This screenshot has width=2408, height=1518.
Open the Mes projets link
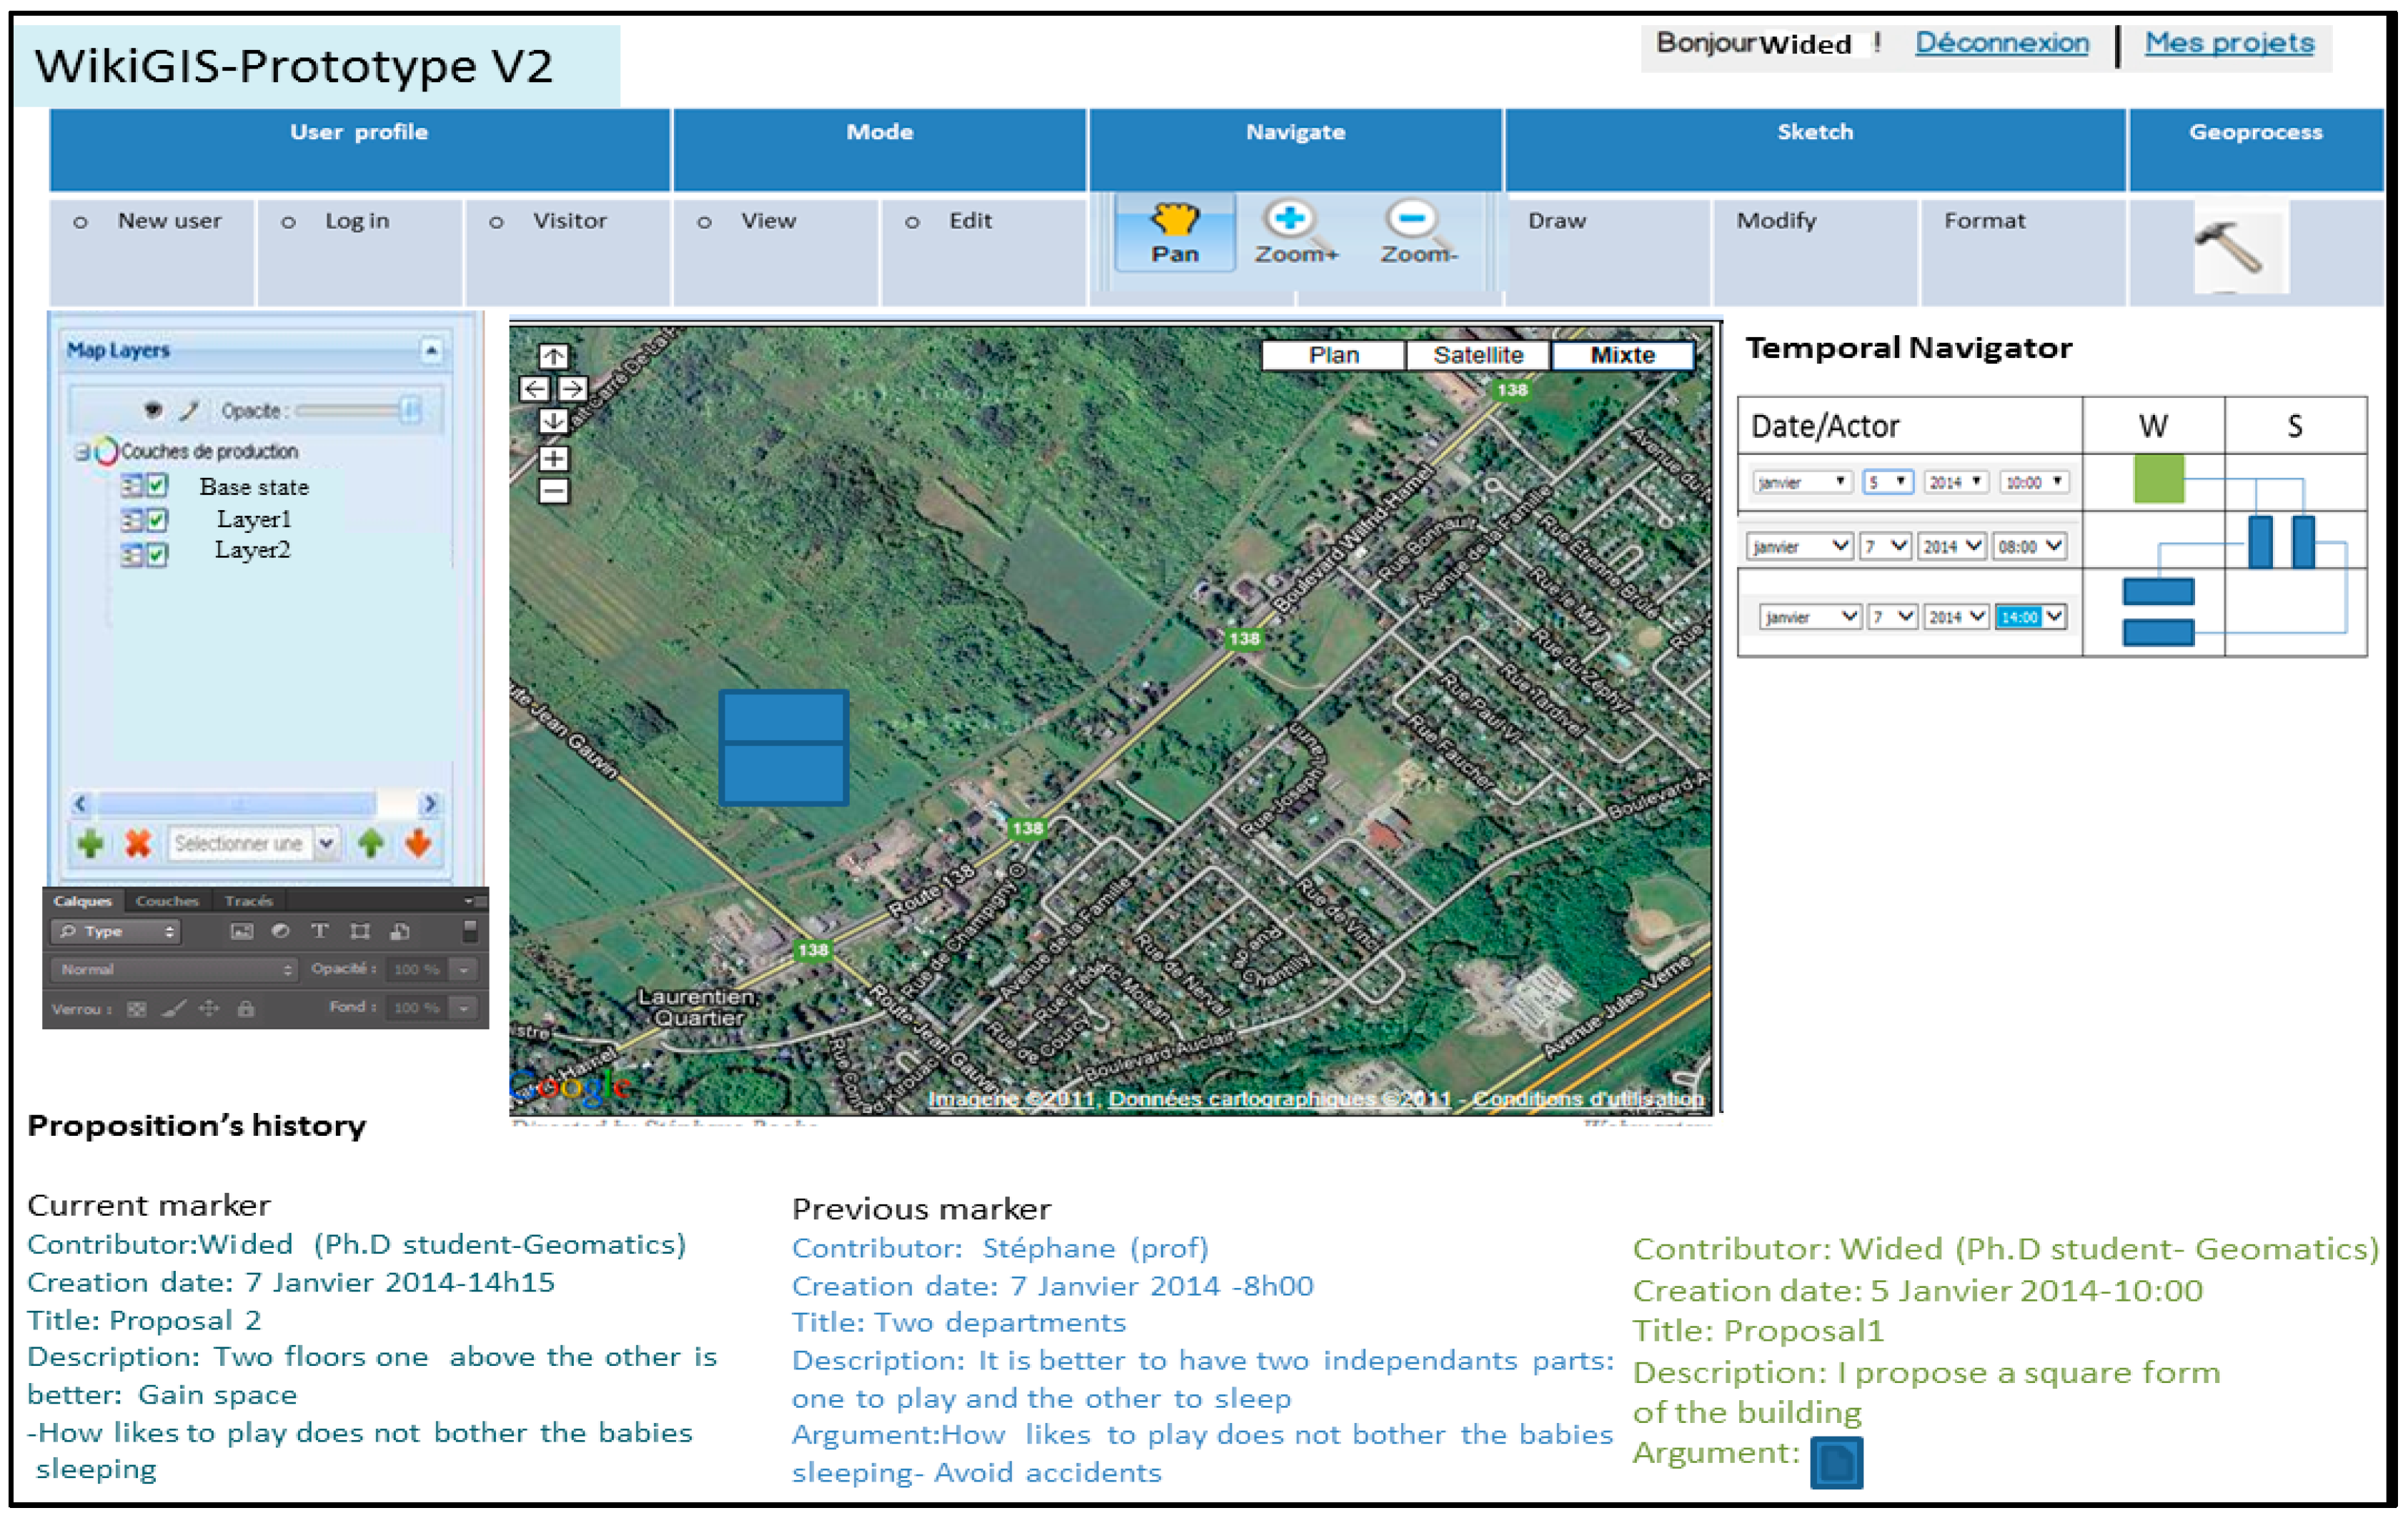point(2229,43)
